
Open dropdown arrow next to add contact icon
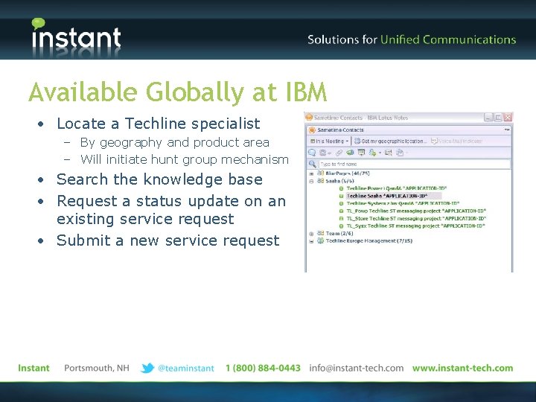380,153
